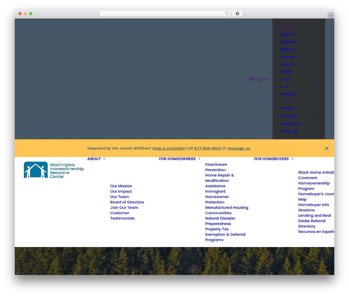
Task: Open Natural Disaster Preparedness
Action: pos(220,221)
